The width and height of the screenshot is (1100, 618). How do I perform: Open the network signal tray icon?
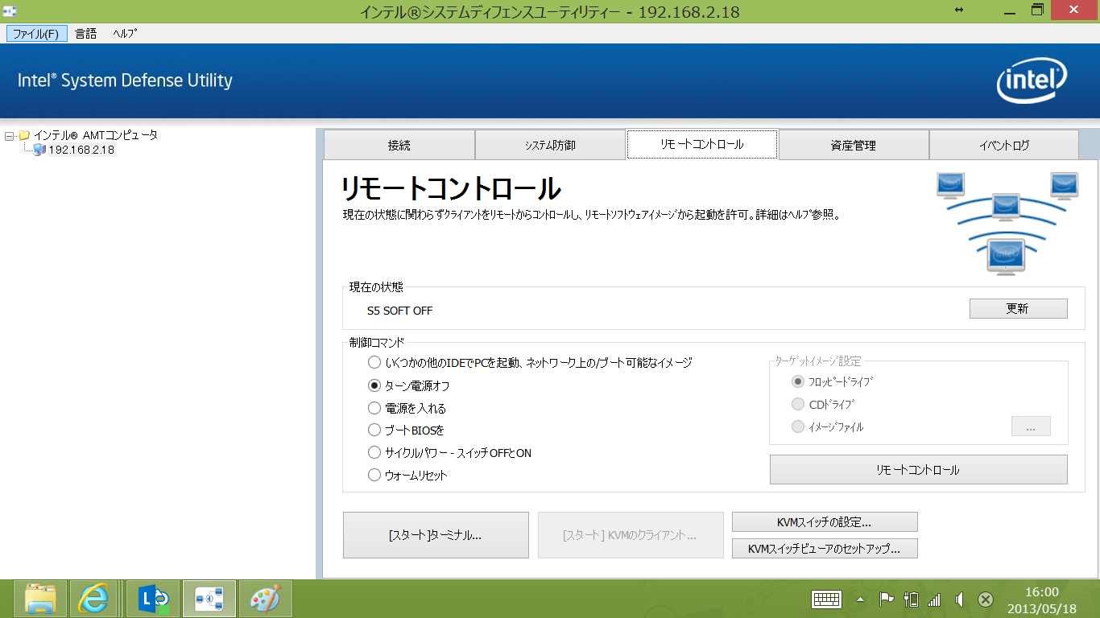click(x=934, y=599)
